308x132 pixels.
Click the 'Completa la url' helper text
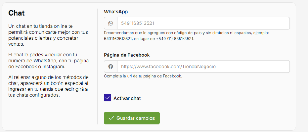143,76
